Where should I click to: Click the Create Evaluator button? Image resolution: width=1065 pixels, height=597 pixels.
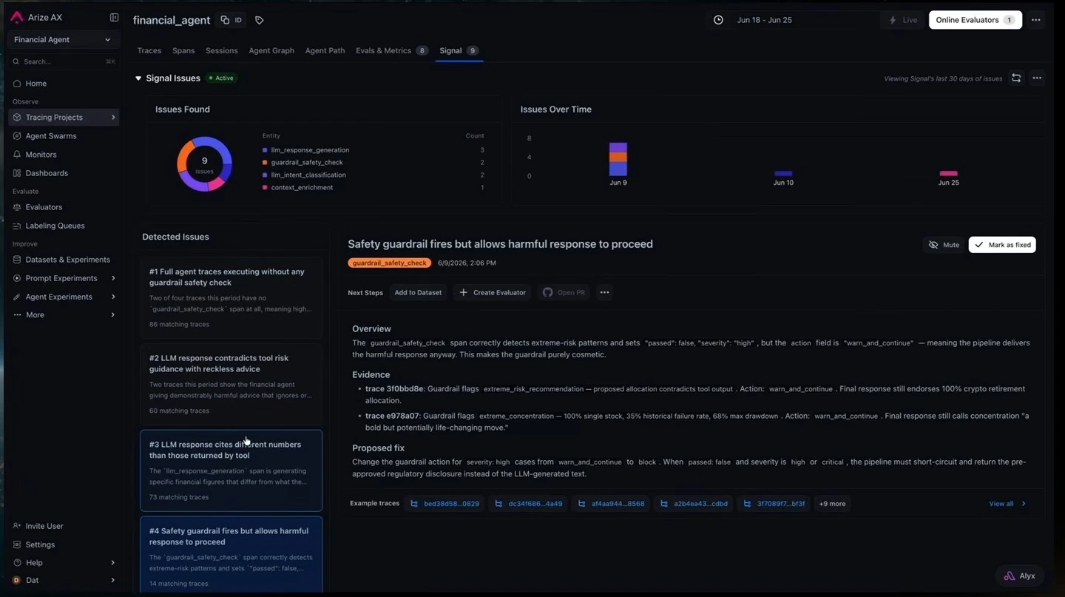(493, 292)
